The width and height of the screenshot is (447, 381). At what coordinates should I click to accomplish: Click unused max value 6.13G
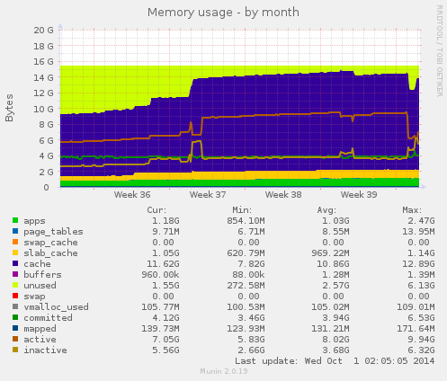(x=421, y=286)
